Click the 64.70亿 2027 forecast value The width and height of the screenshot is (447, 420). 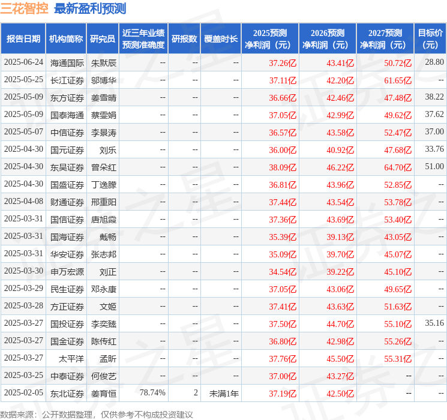click(398, 167)
